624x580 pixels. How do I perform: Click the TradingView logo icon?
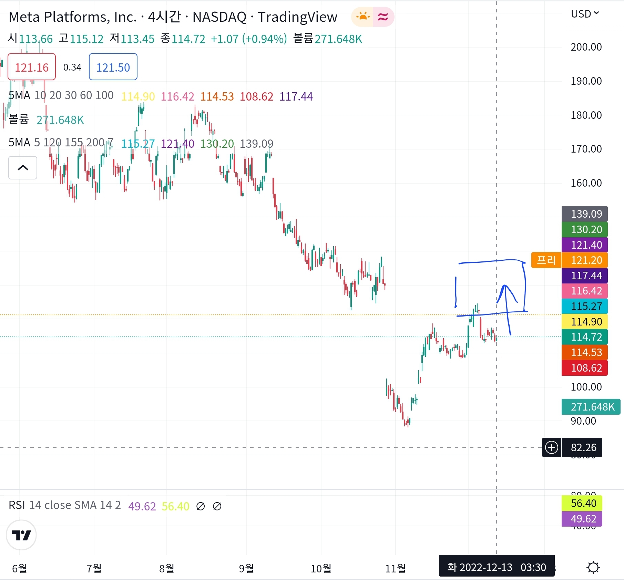21,535
